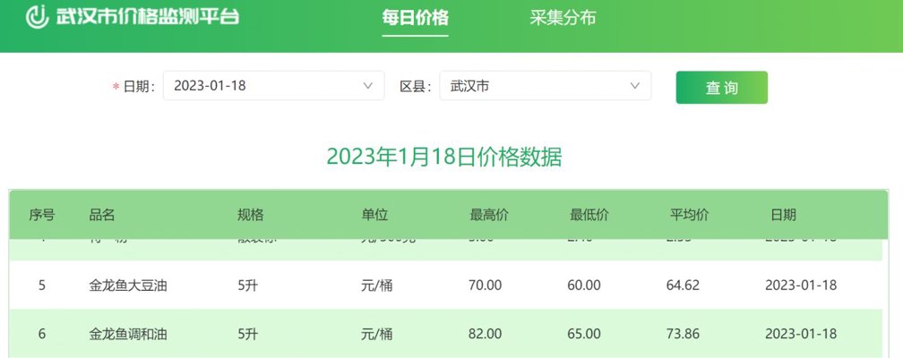Click the 元/桶 unit in 金龙鱼调和油 row
The image size is (903, 358).
tap(376, 334)
